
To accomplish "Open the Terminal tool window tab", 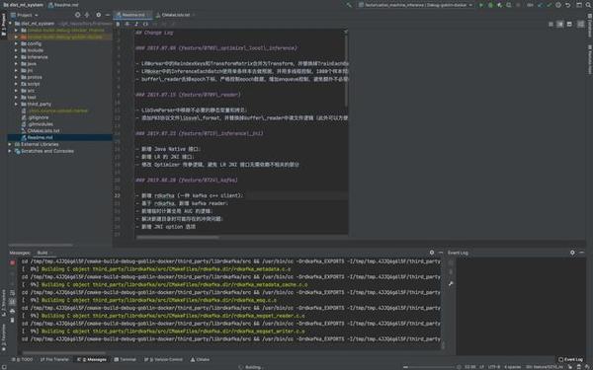I will coord(126,359).
